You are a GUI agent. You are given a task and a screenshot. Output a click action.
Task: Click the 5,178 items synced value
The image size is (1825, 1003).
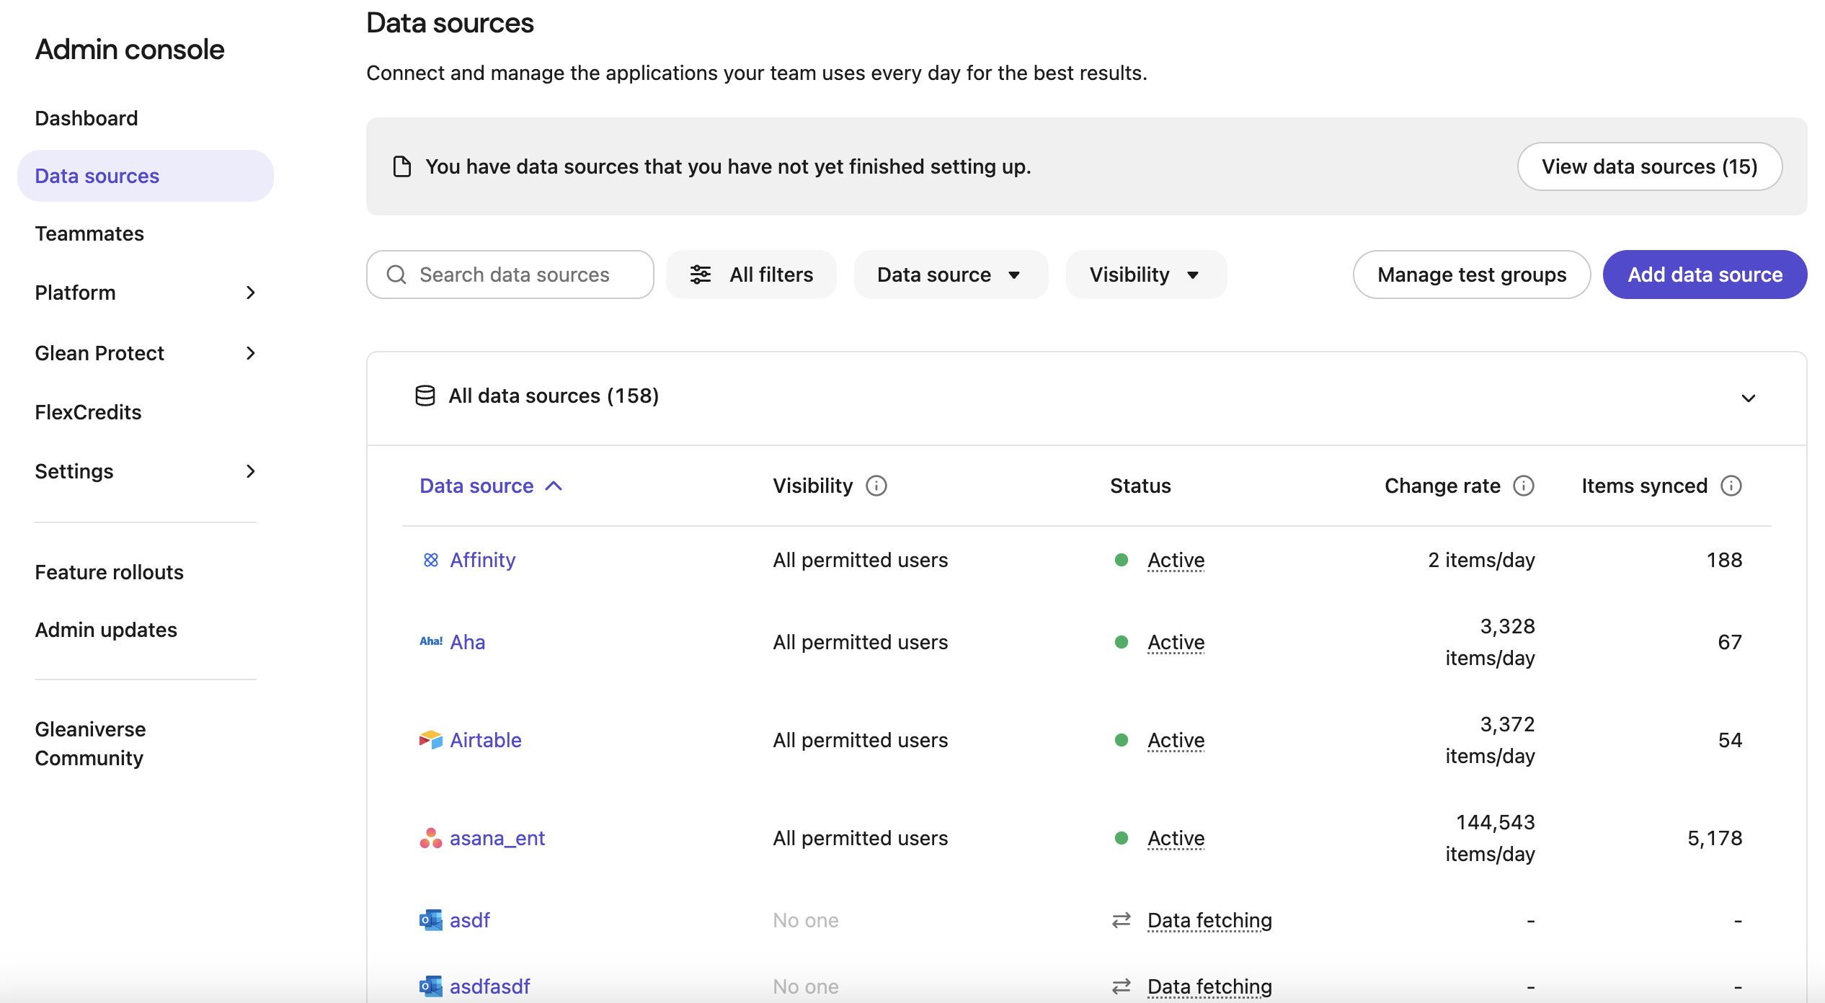pos(1715,838)
